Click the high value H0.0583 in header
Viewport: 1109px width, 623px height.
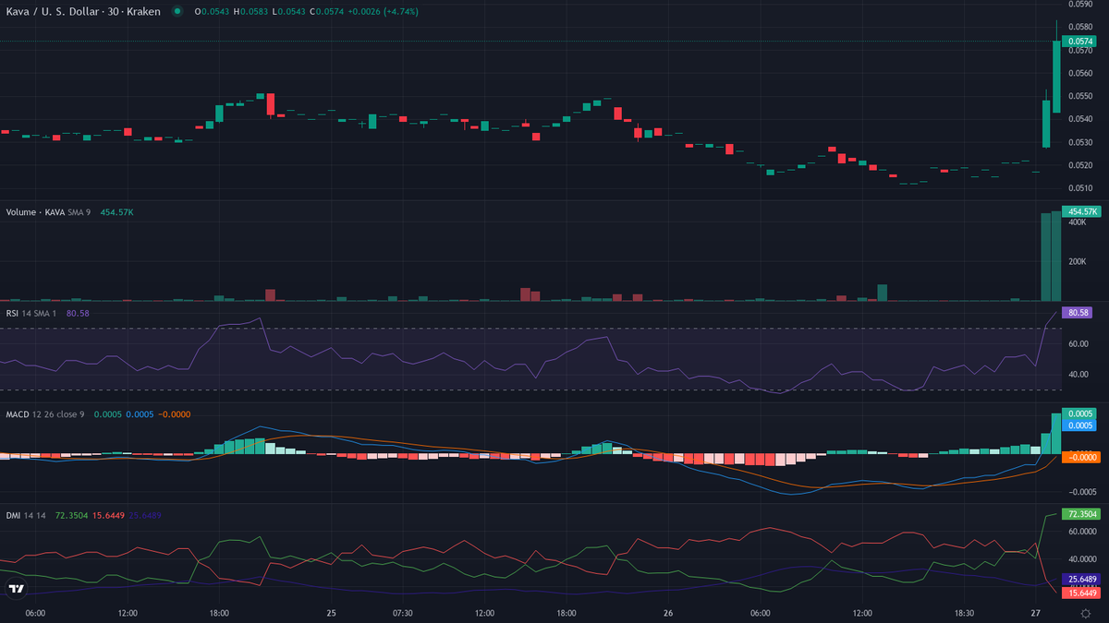pos(250,11)
